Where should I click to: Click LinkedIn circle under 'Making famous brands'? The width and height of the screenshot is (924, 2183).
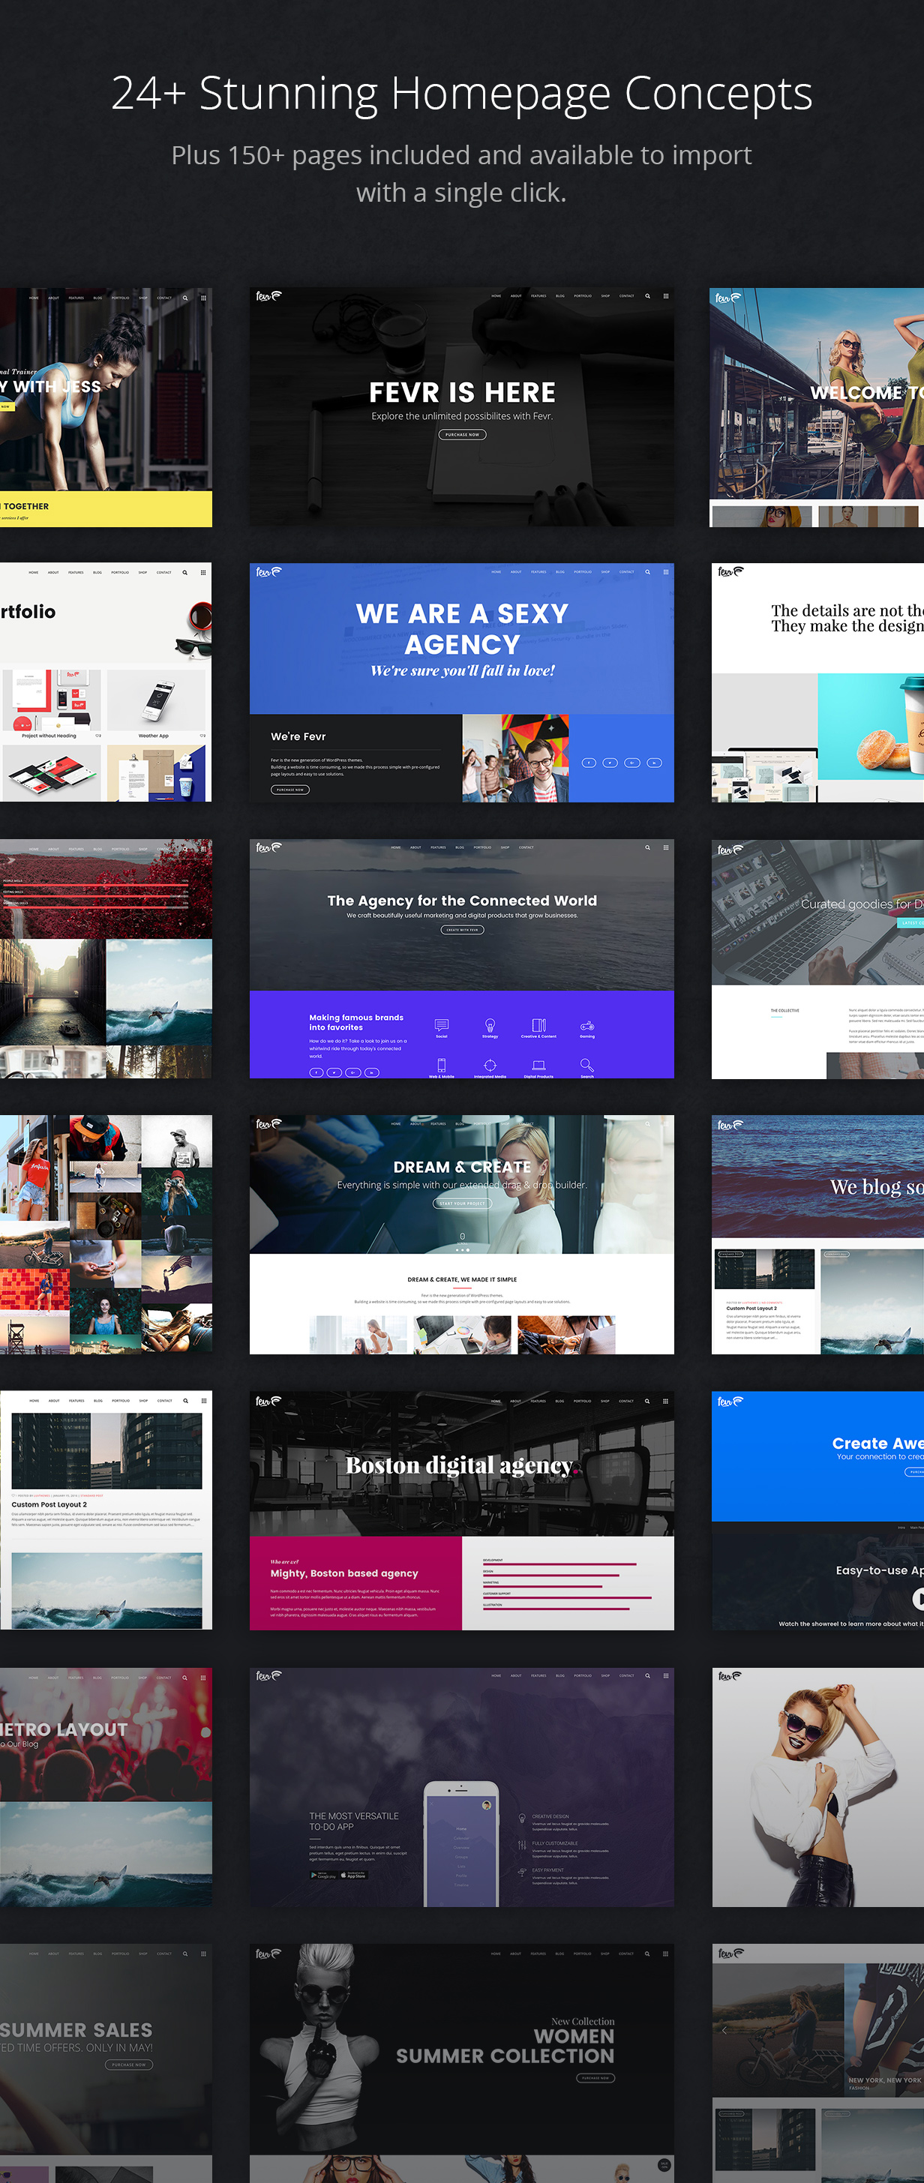[372, 1072]
